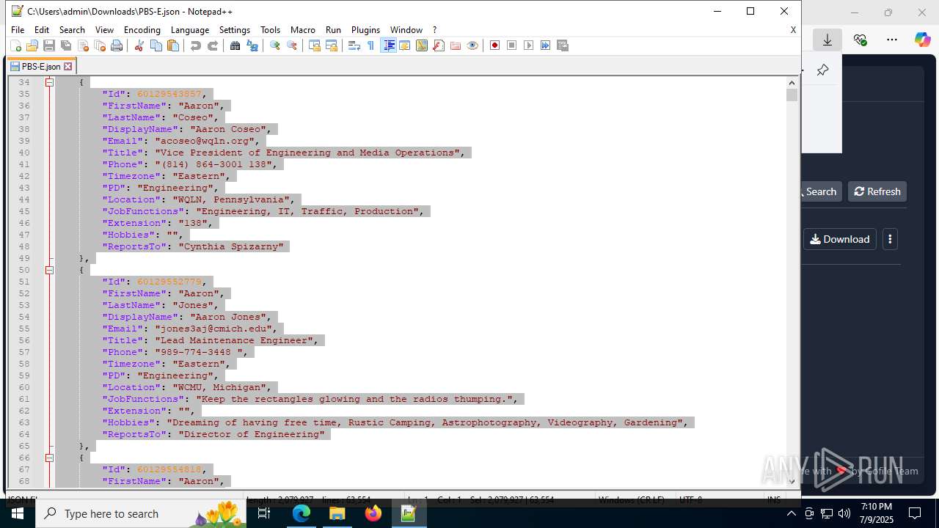Open the Document Map toolbar icon
The width and height of the screenshot is (939, 528).
[x=422, y=45]
